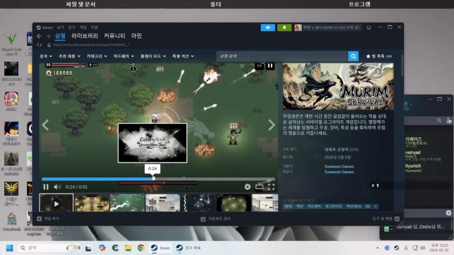Show hidden tray icons chevron

(377, 248)
